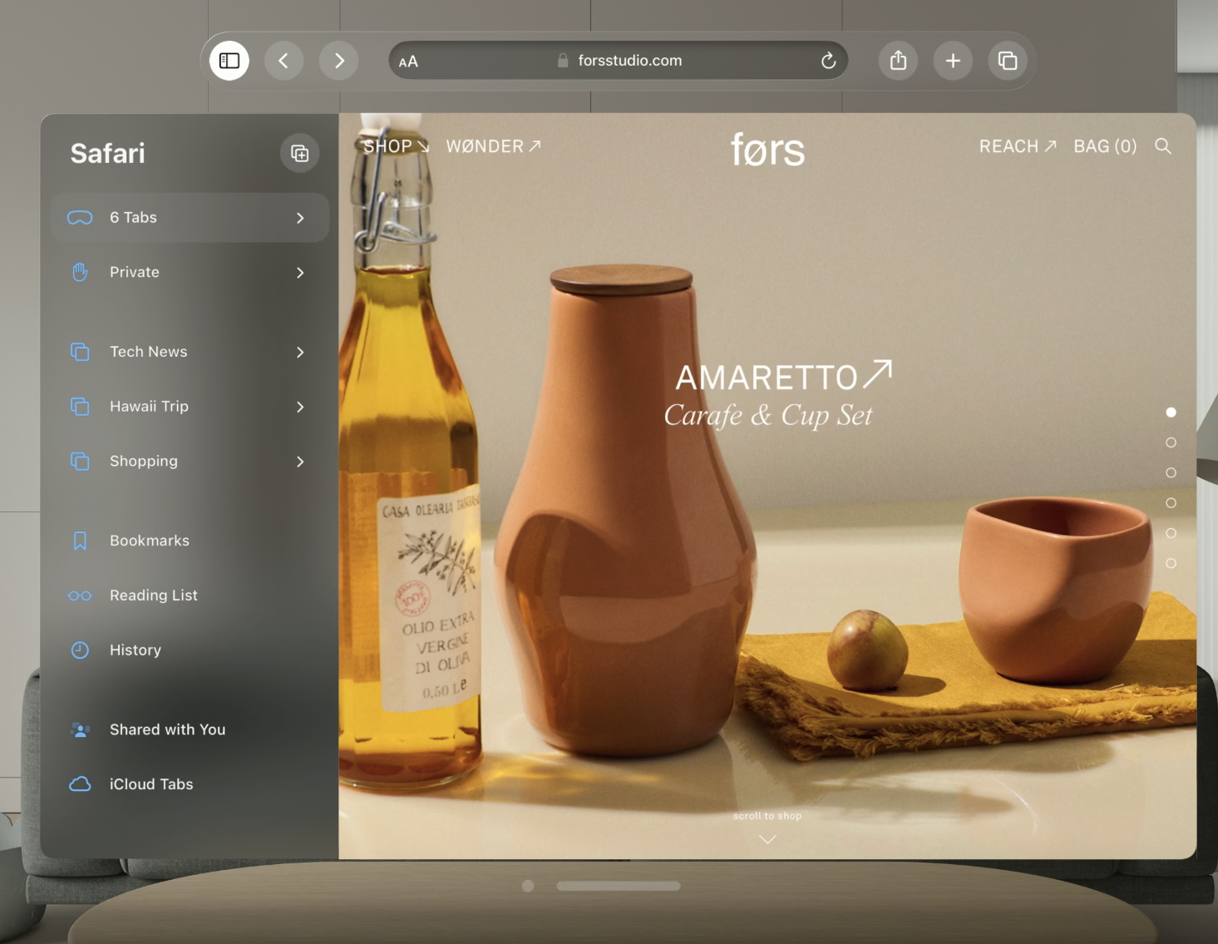The width and height of the screenshot is (1218, 944).
Task: Click the scroll to shop text
Action: pos(767,816)
